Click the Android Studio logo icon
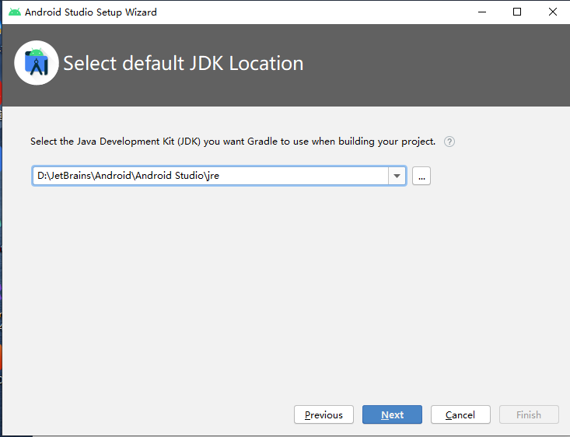 click(x=37, y=63)
